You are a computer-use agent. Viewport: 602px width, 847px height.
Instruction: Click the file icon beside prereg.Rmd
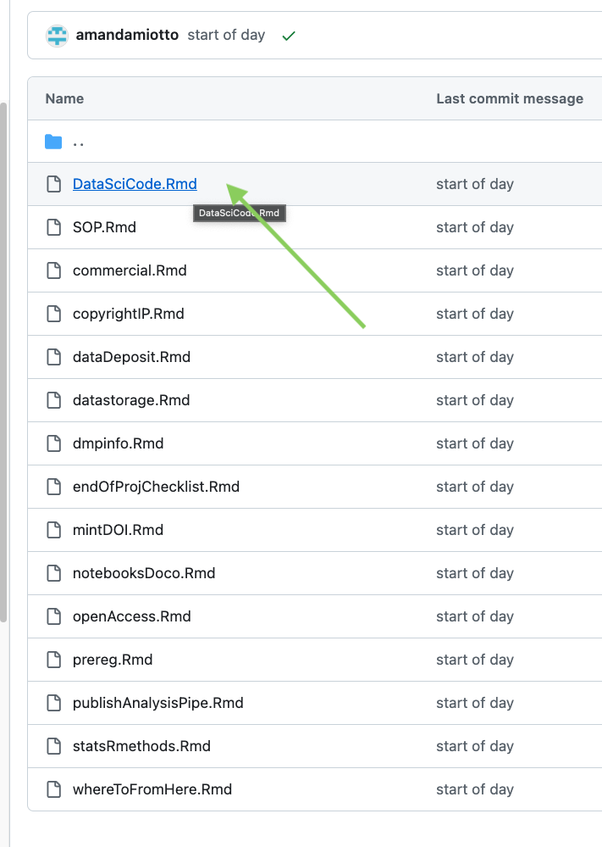point(53,660)
